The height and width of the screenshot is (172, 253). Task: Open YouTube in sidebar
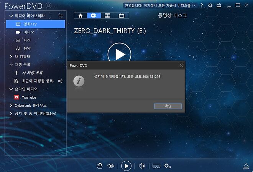29,97
